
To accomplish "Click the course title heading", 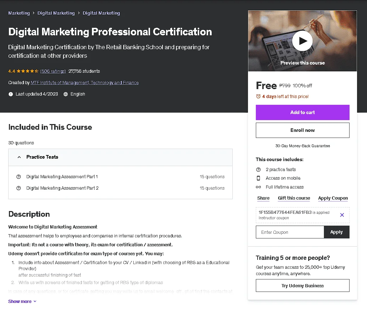I will click(x=110, y=32).
